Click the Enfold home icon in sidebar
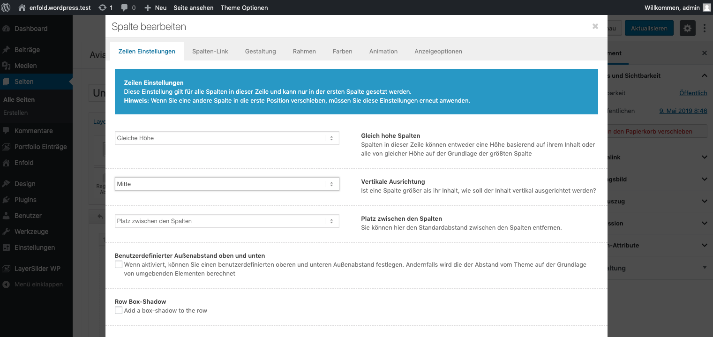Screen dimensions: 713x337 (x=6, y=163)
